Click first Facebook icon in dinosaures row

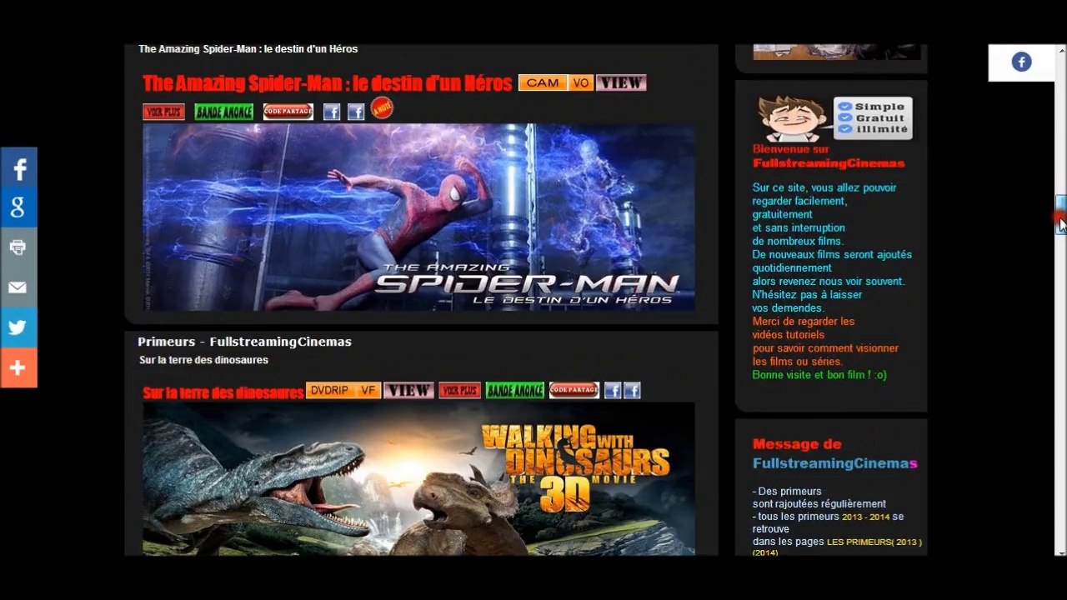[x=613, y=390]
